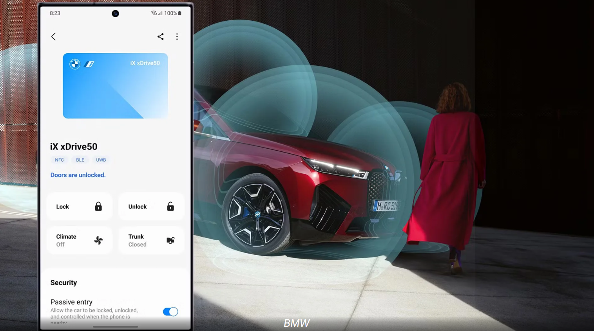Disable the Passive entry switch
Viewport: 594px width, 331px height.
click(x=170, y=311)
